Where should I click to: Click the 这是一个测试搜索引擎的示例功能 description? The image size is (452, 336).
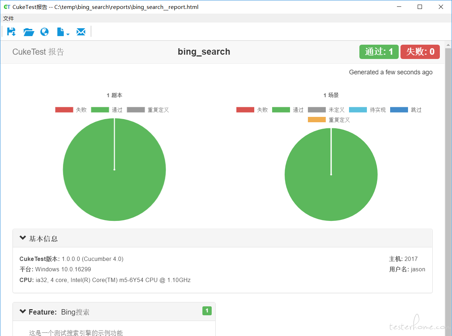(76, 333)
